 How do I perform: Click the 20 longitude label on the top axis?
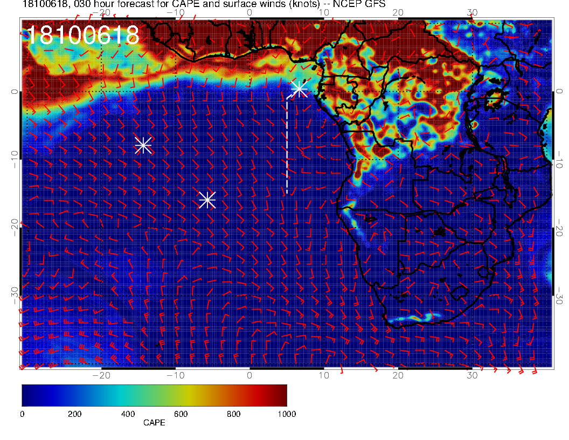point(398,12)
